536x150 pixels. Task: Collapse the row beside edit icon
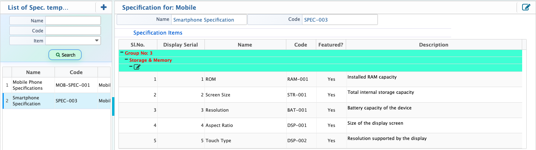point(131,67)
